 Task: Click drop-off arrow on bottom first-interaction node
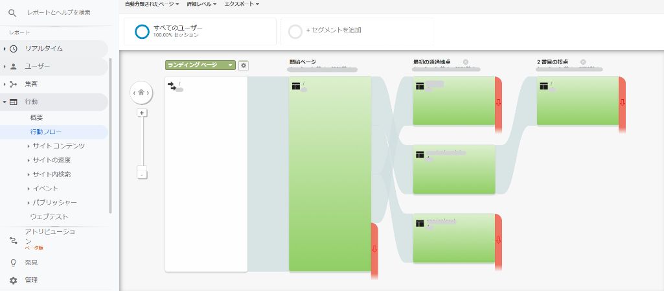498,240
